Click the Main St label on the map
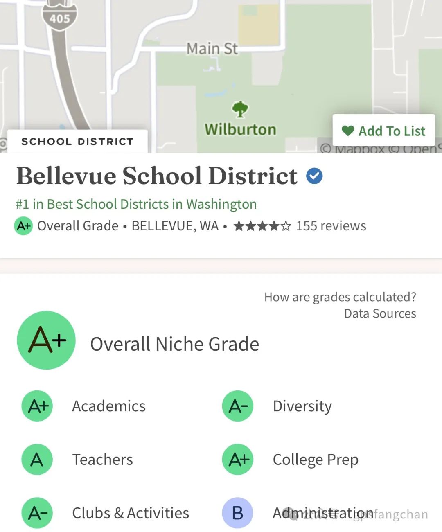The width and height of the screenshot is (442, 532). tap(212, 49)
